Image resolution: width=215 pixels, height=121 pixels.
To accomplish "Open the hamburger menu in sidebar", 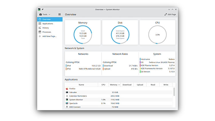I will [x=59, y=14].
